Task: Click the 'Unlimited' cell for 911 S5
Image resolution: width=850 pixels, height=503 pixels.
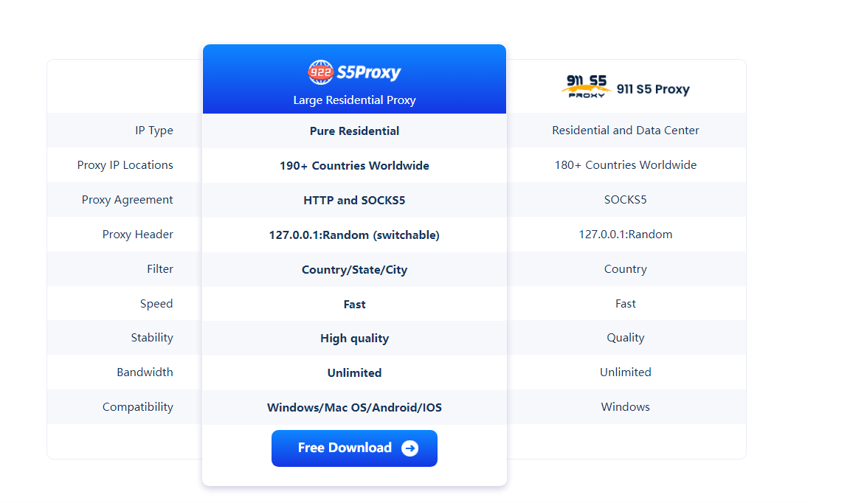Action: click(x=626, y=372)
